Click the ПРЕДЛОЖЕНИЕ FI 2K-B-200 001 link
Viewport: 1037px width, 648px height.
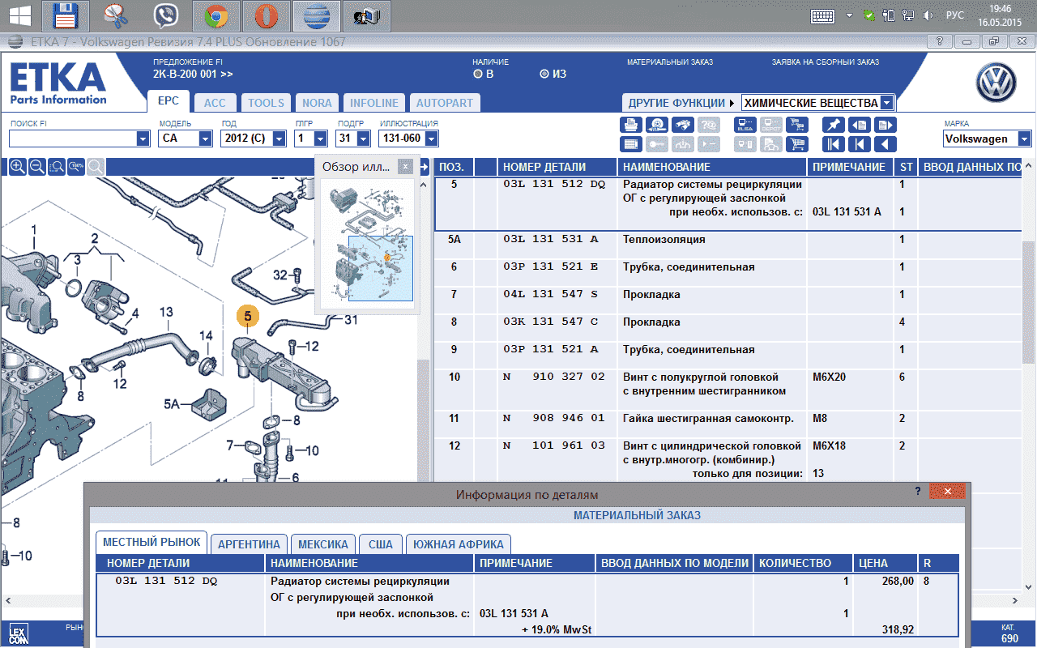pos(193,74)
